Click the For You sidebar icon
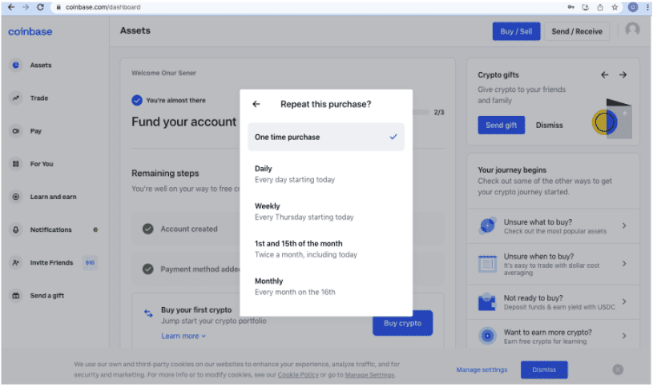The height and width of the screenshot is (387, 653). tap(16, 164)
